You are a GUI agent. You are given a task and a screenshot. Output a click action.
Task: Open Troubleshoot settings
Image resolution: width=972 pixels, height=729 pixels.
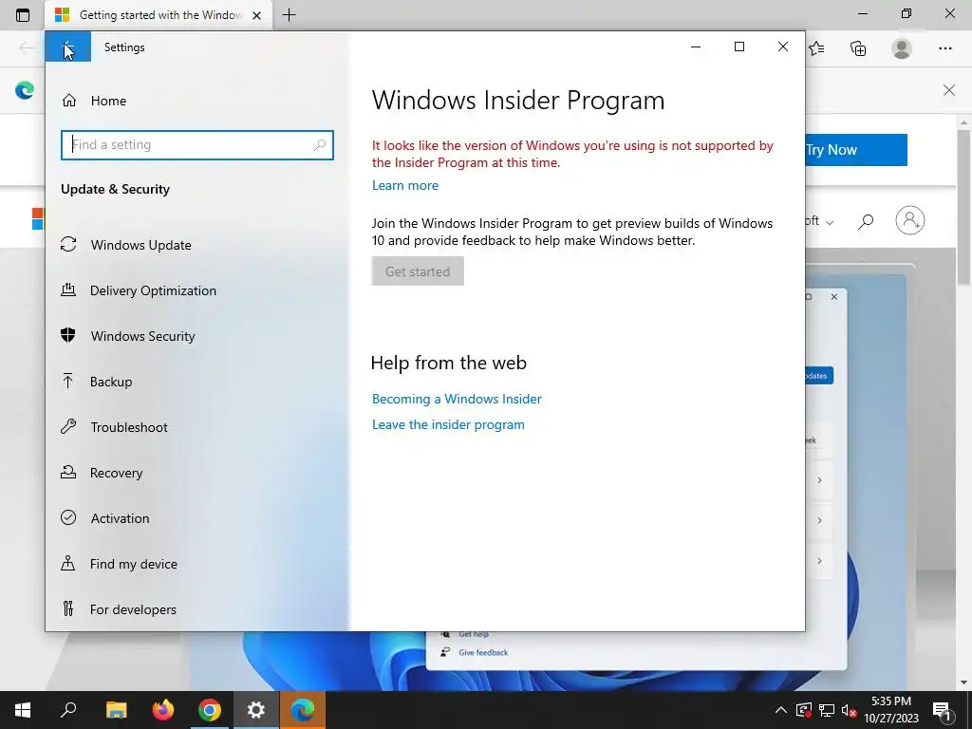[x=197, y=427]
